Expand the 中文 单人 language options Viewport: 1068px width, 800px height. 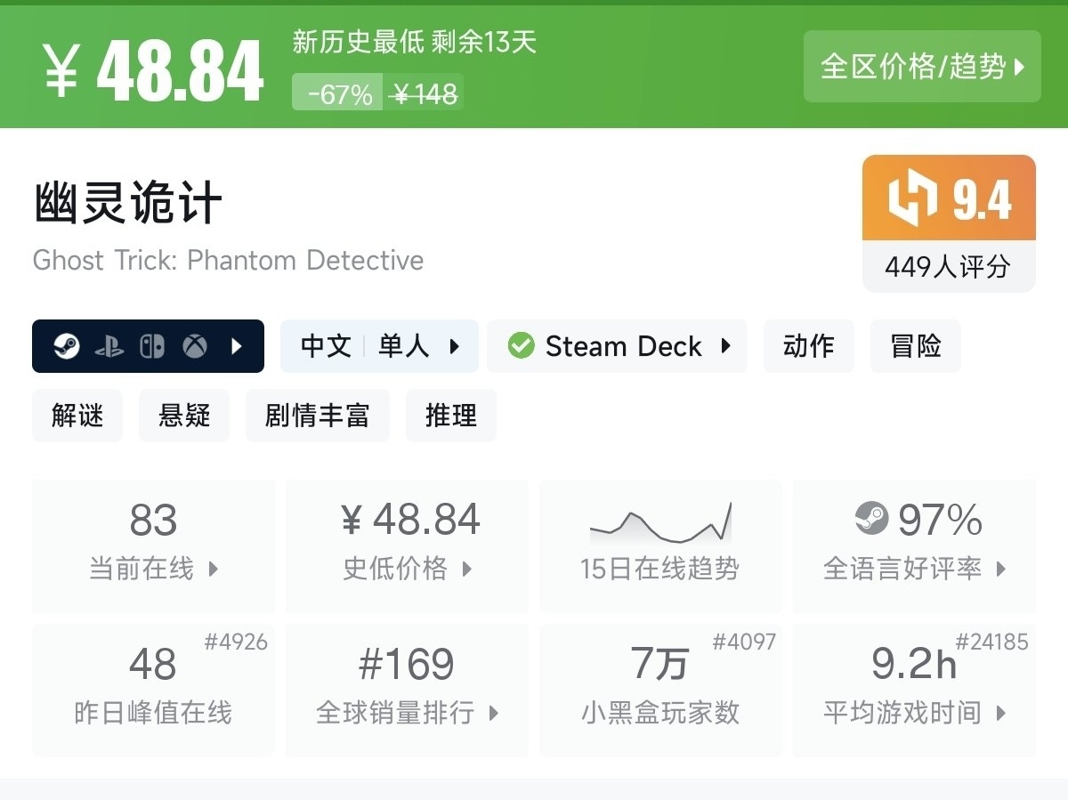[379, 346]
